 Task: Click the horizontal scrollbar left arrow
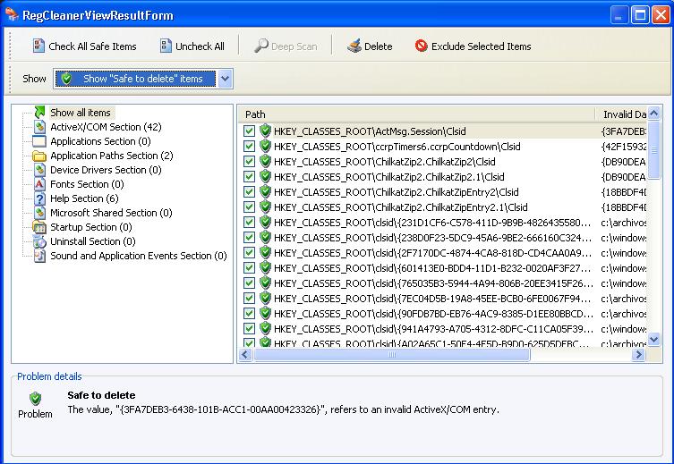pyautogui.click(x=245, y=355)
